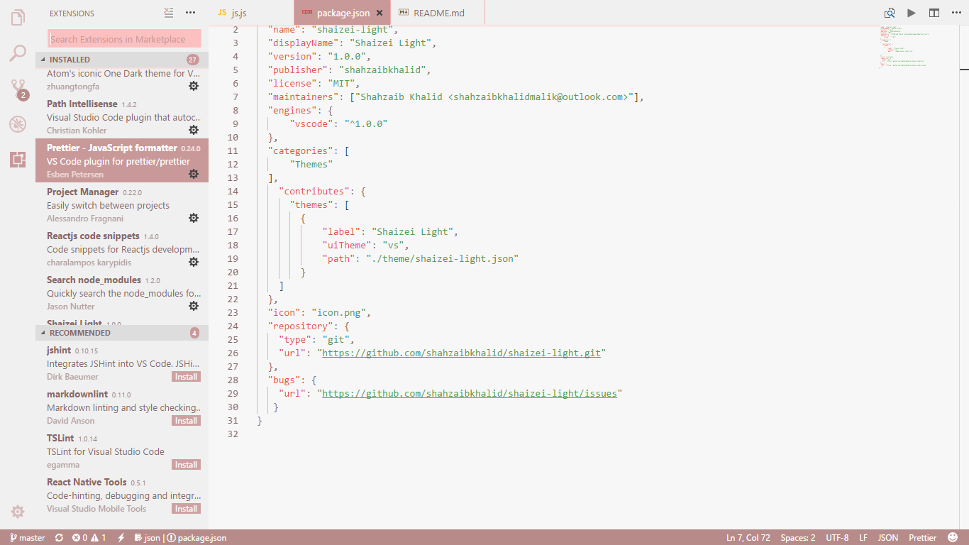This screenshot has width=969, height=545.
Task: Select the markdownlint recommended extension entry
Action: 122,407
